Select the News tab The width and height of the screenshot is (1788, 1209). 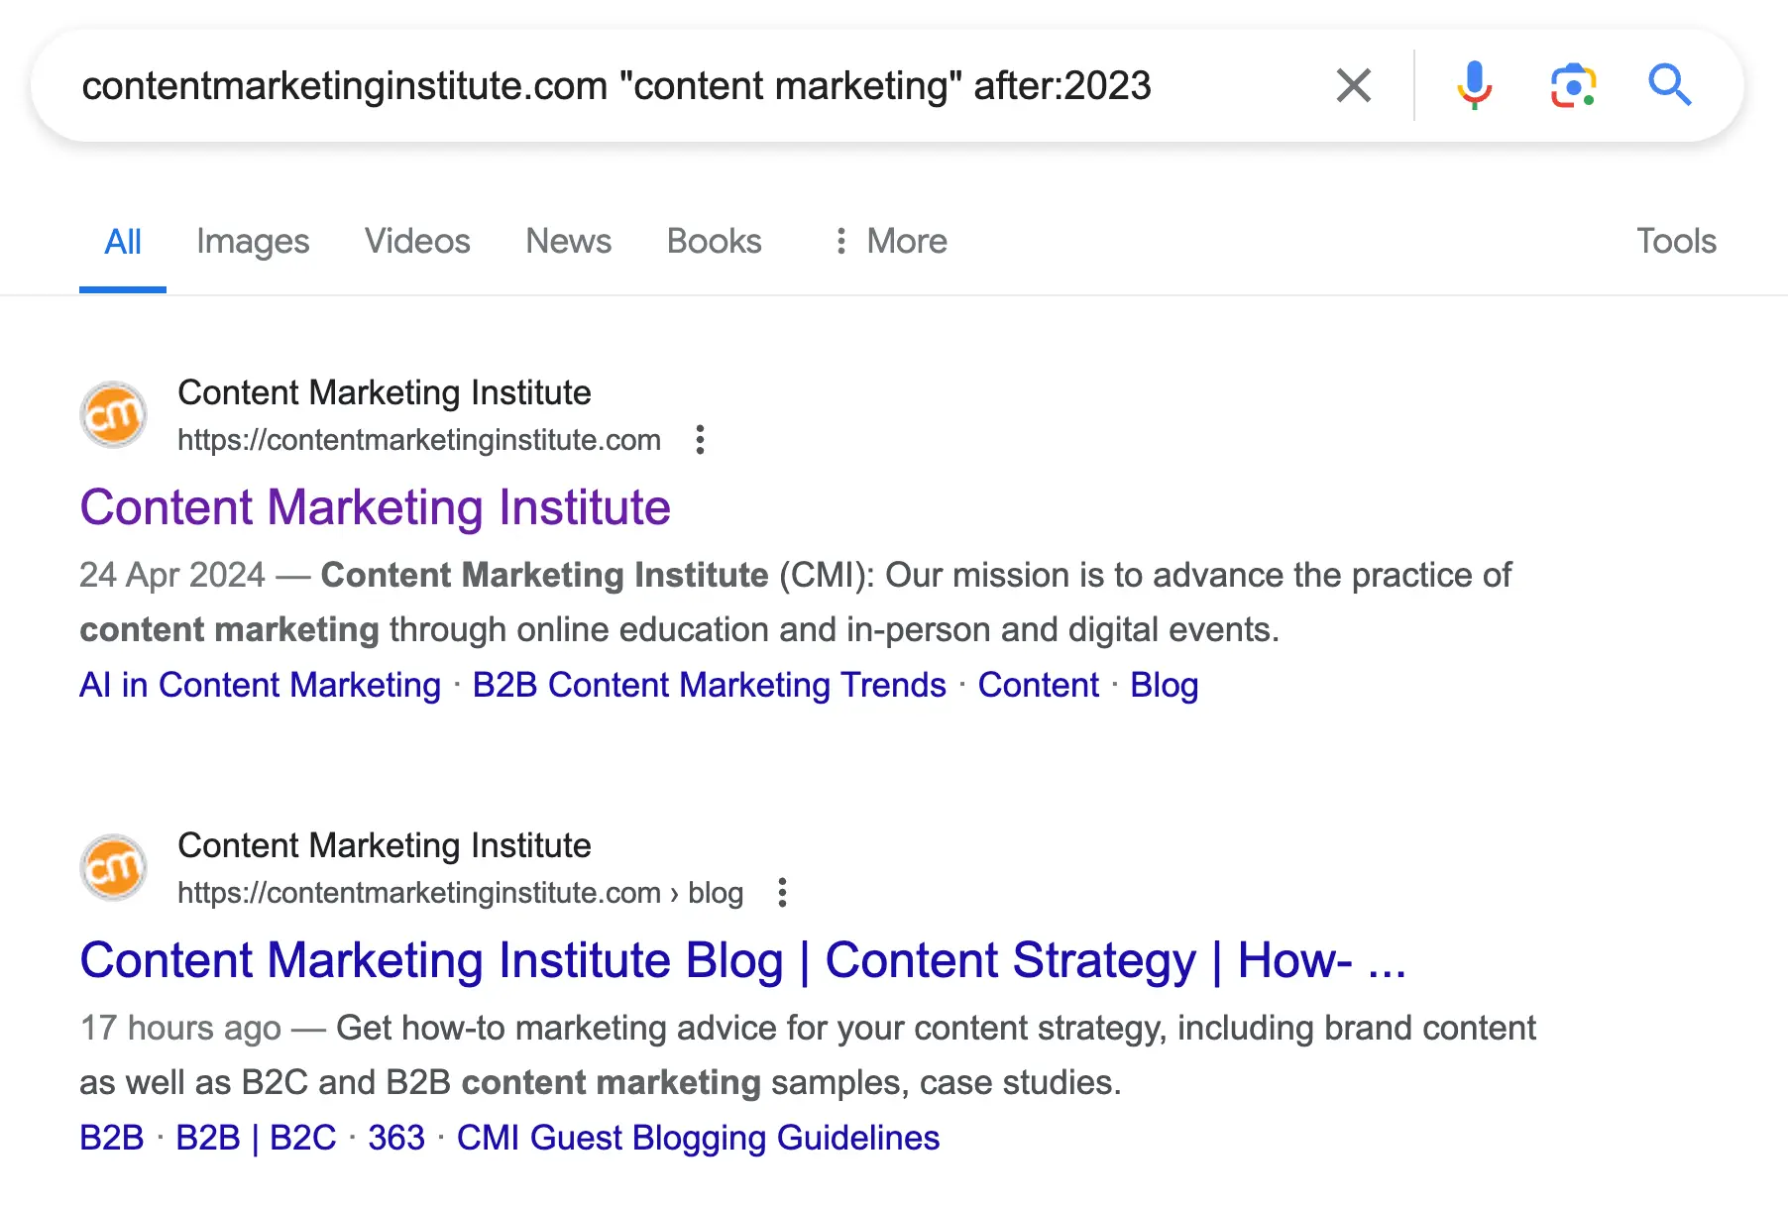click(568, 241)
